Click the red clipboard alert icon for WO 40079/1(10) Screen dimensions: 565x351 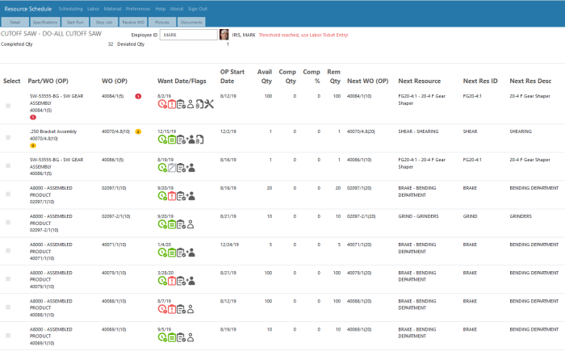coord(172,281)
